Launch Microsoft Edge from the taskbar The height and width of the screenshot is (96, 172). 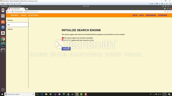[x=42, y=94]
